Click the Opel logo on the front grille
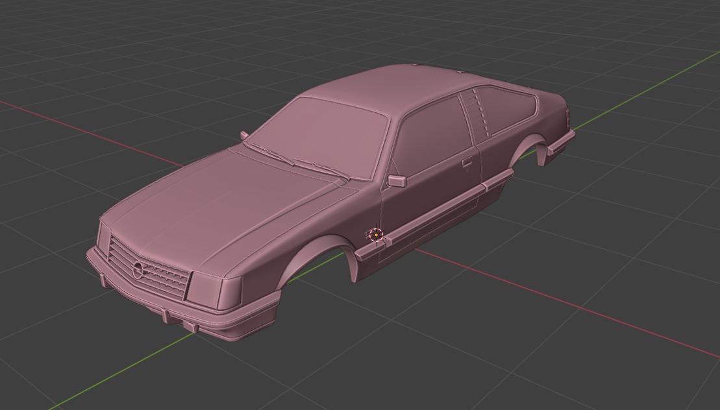 [x=137, y=270]
